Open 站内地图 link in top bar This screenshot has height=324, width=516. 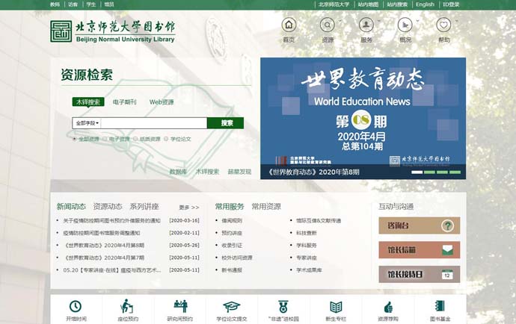[x=368, y=4]
